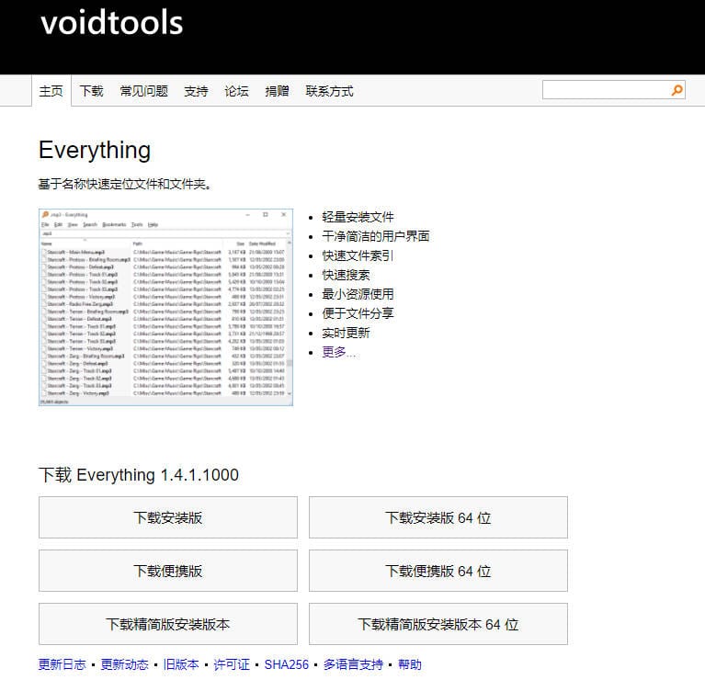Click the orange search magnifier icon

coord(677,90)
